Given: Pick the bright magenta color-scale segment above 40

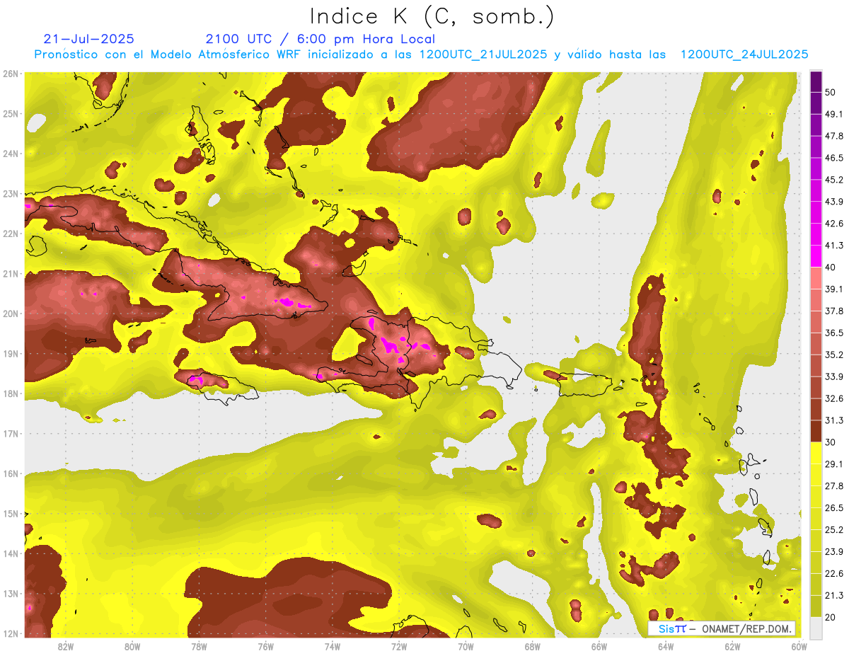Looking at the screenshot, I should tap(816, 256).
